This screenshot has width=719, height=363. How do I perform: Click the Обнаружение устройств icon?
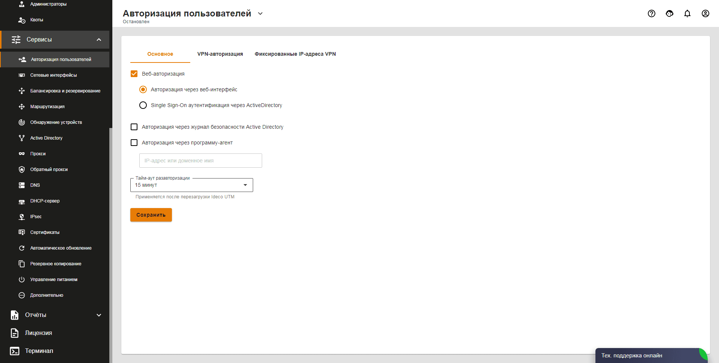22,122
